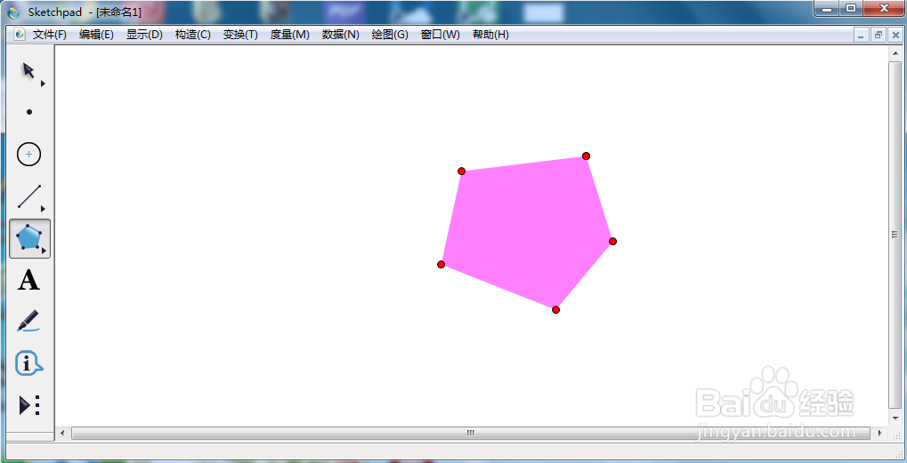The width and height of the screenshot is (907, 463).
Task: Close the inner document window
Action: (895, 35)
